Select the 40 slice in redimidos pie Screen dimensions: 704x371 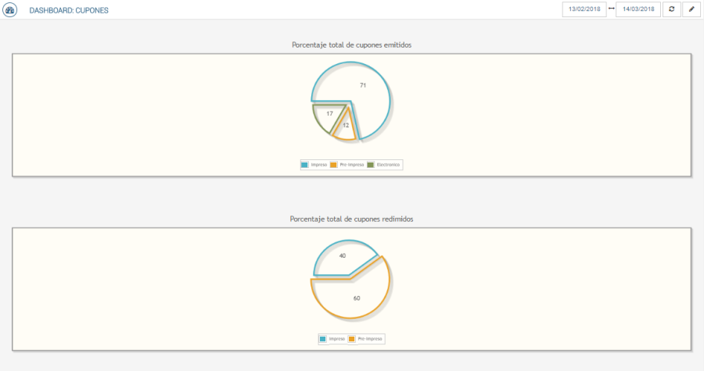(340, 259)
